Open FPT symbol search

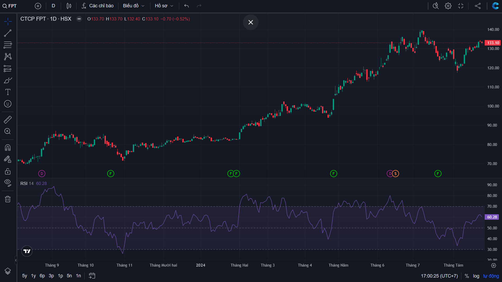[10, 6]
